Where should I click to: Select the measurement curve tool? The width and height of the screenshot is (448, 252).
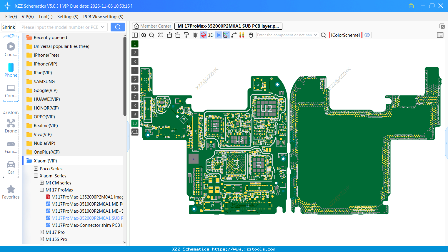pos(234,35)
